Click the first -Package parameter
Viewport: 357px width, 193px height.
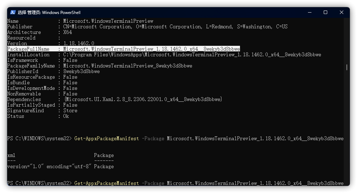coord(153,138)
